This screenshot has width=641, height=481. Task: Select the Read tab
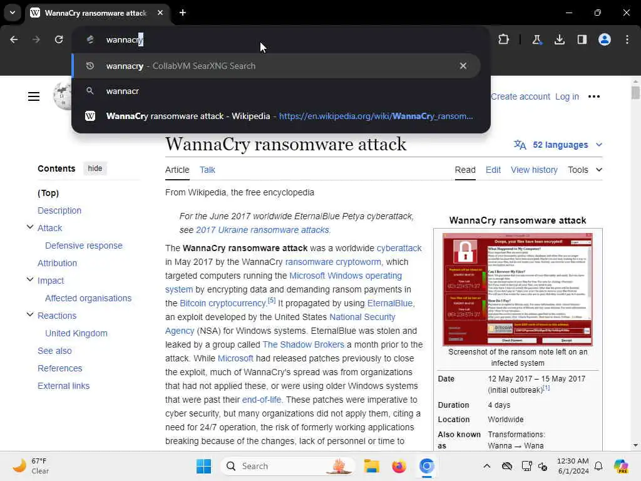(465, 170)
